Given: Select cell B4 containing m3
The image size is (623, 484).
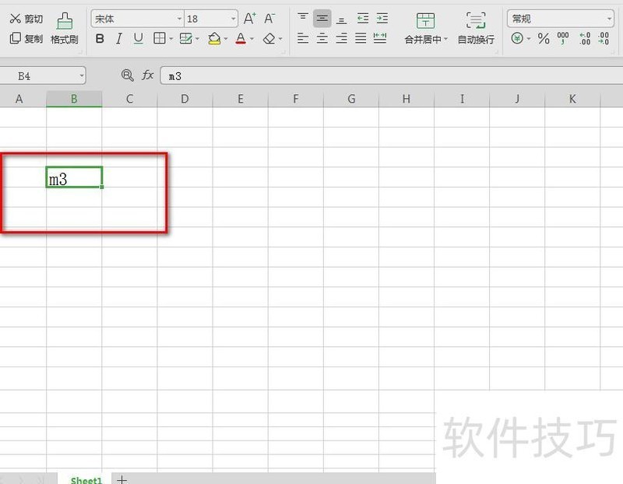Looking at the screenshot, I should click(x=74, y=177).
